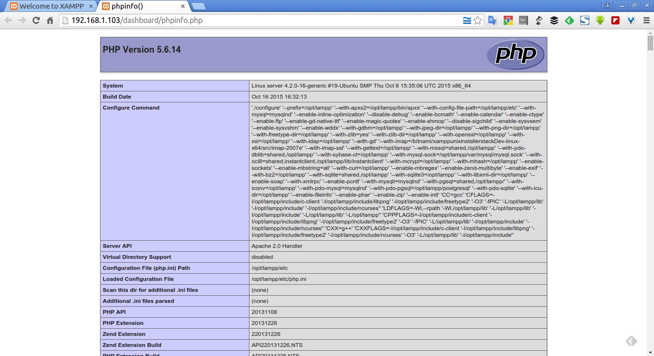Click the disabled value cell
Image resolution: width=654 pixels, height=356 pixels.
tap(398, 257)
